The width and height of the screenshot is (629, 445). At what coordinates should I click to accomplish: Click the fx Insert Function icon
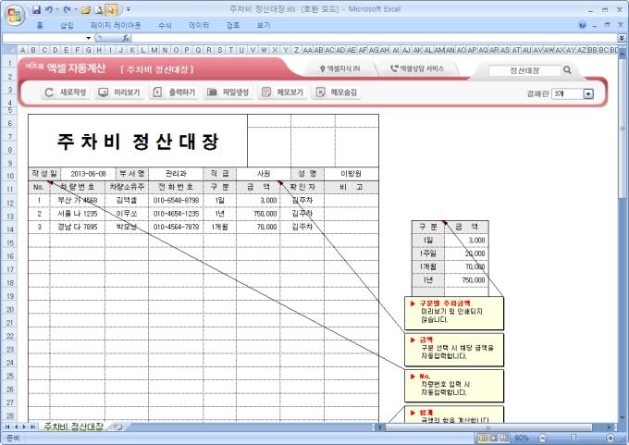126,38
